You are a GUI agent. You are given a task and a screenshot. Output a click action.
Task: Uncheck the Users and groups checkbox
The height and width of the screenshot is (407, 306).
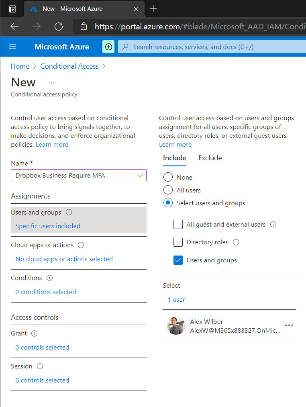pos(178,260)
